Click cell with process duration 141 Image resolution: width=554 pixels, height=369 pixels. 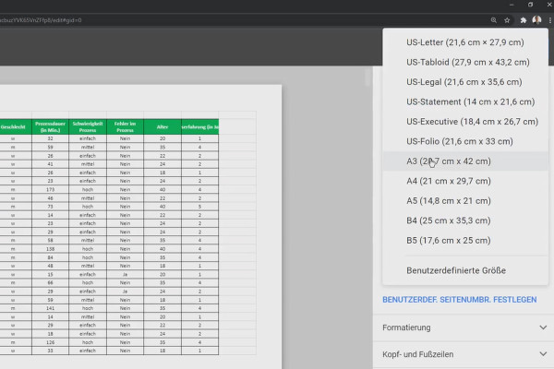pyautogui.click(x=50, y=308)
